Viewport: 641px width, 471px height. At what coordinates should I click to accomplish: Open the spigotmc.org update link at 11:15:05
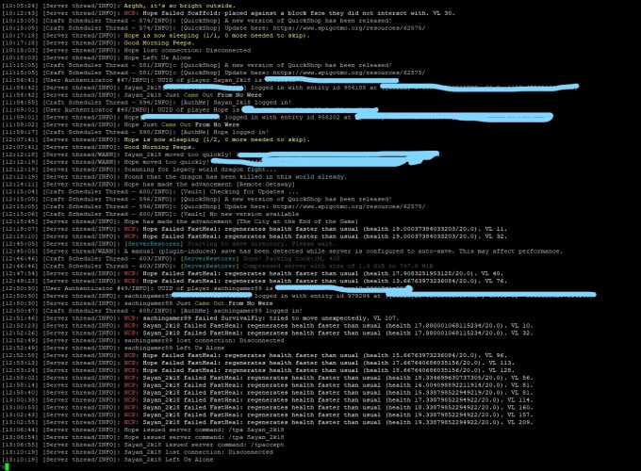349,73
